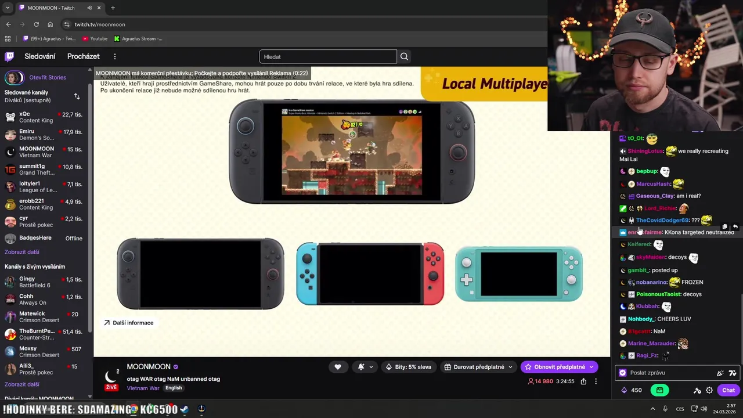Open stream more options three dots
743x418 pixels.
point(596,381)
